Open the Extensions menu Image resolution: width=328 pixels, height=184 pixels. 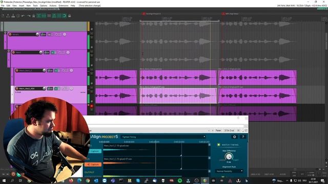click(64, 6)
